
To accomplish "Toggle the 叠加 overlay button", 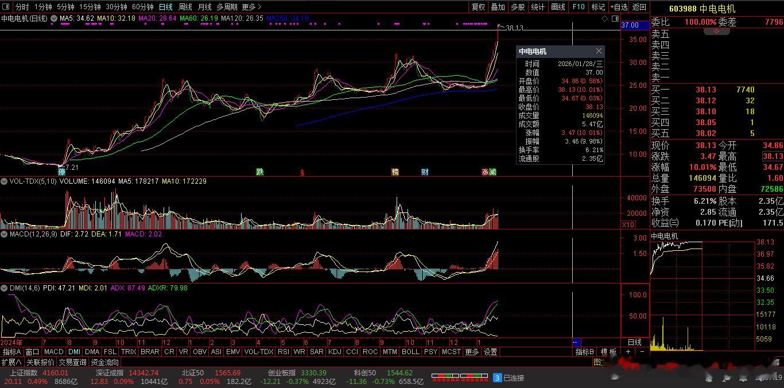I will [x=498, y=7].
